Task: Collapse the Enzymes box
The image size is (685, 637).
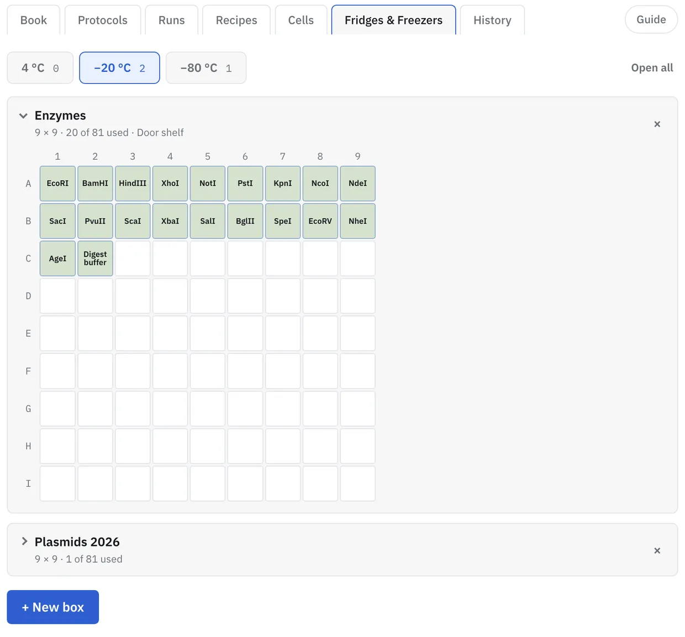Action: [23, 116]
